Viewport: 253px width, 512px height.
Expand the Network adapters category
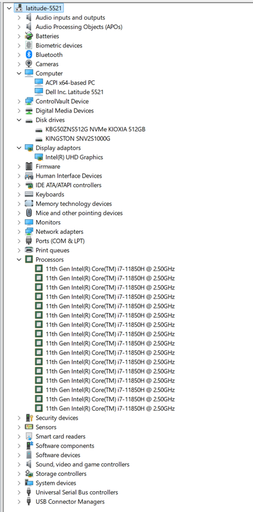click(x=19, y=231)
